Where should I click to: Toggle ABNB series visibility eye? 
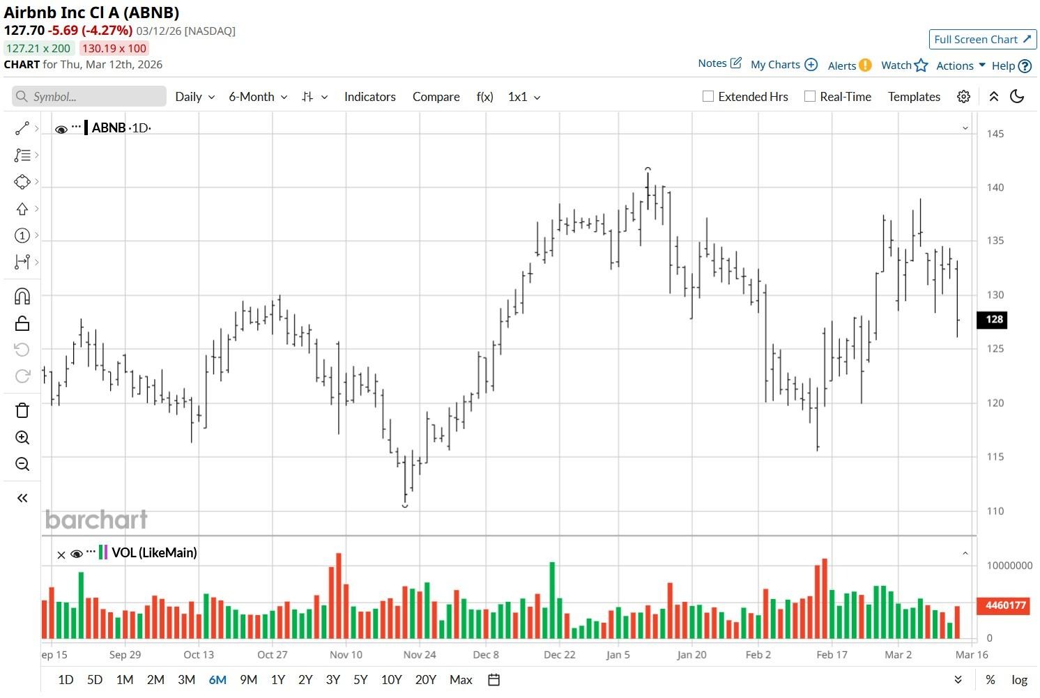pyautogui.click(x=61, y=129)
